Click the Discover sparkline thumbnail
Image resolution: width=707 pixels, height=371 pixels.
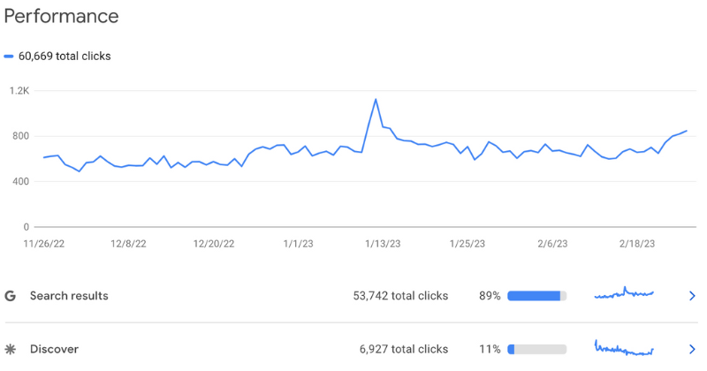(624, 348)
